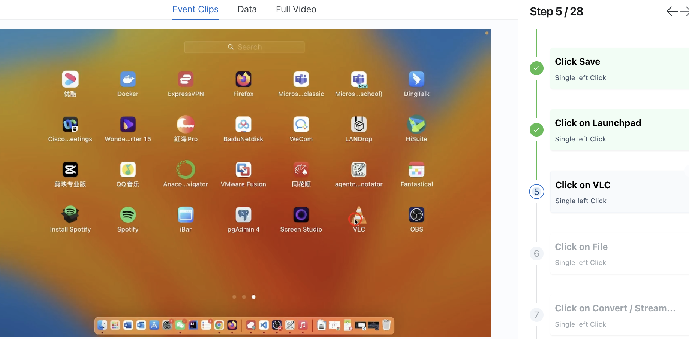Image resolution: width=689 pixels, height=339 pixels.
Task: Open VLC from Launchpad
Action: tap(359, 215)
